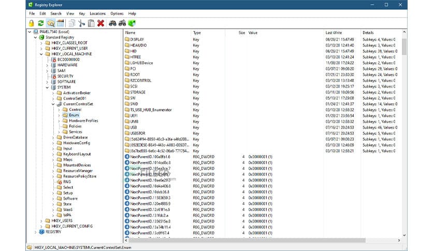
Task: Click the striped list panel toolbar icon
Action: click(x=60, y=23)
